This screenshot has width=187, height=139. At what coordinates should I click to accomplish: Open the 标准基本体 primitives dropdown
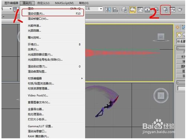pyautogui.click(x=181, y=41)
